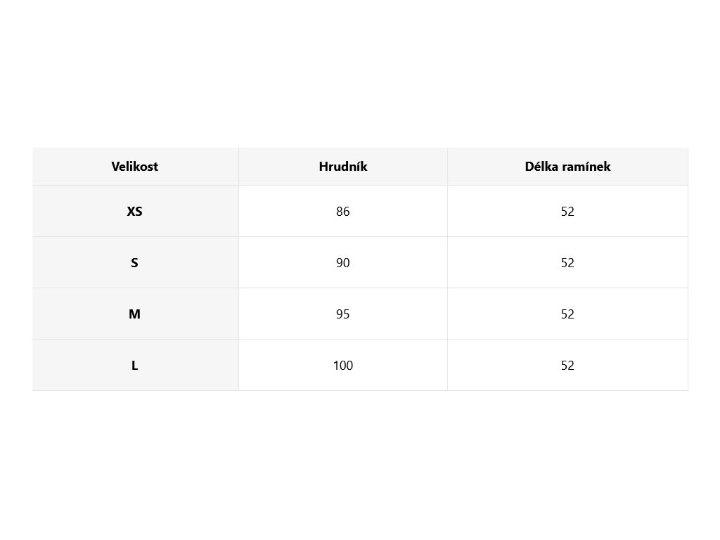Image resolution: width=720 pixels, height=540 pixels.
Task: Choose the M size cell
Action: (134, 314)
